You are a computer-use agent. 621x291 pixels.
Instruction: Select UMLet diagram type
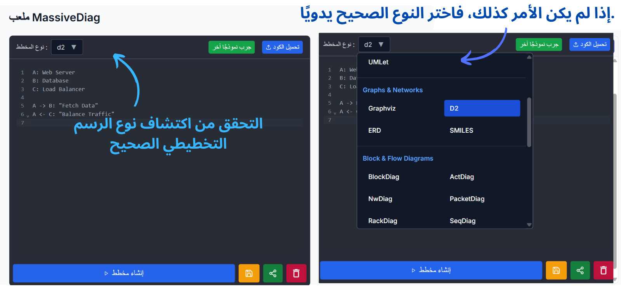(x=378, y=62)
